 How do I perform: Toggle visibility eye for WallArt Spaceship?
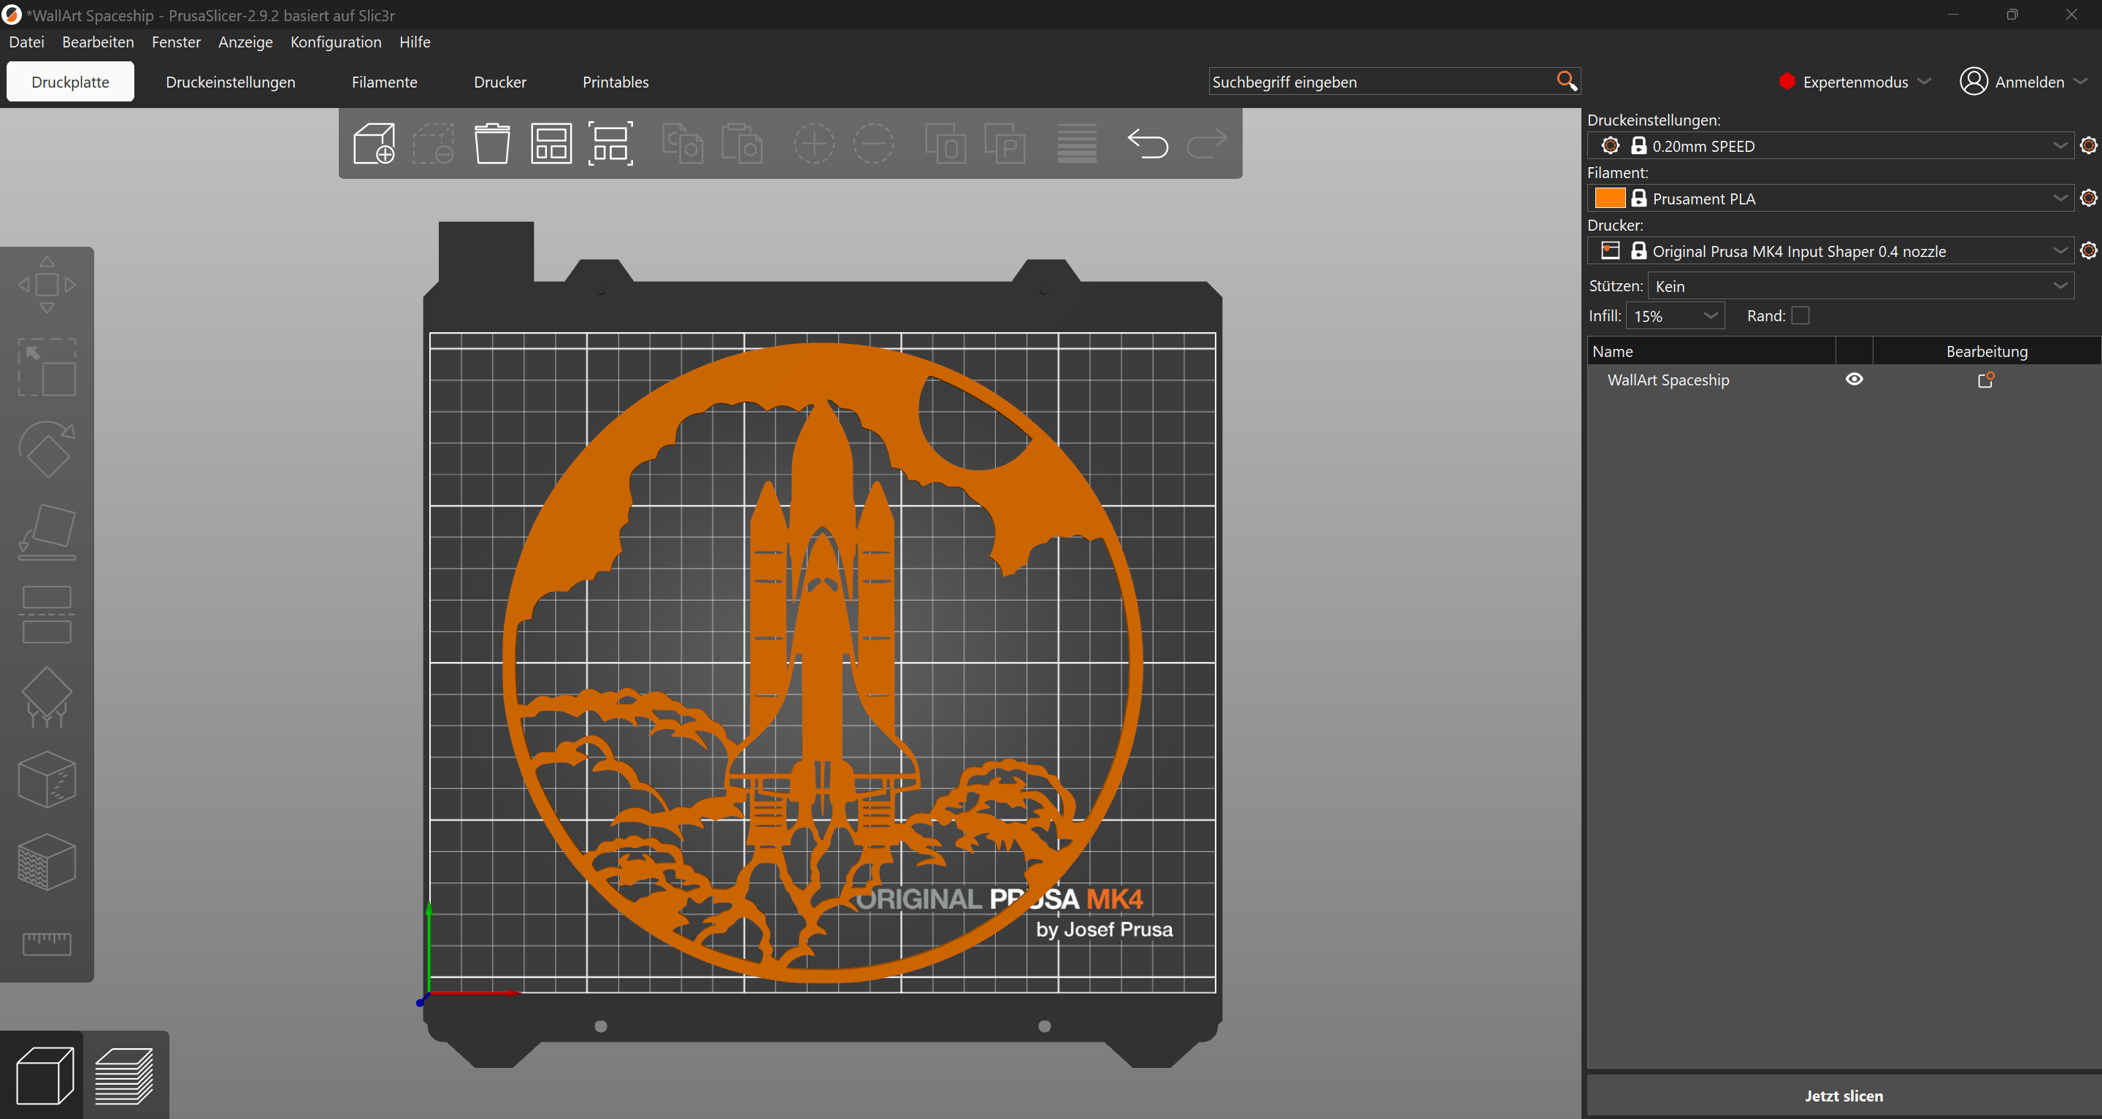click(1854, 380)
